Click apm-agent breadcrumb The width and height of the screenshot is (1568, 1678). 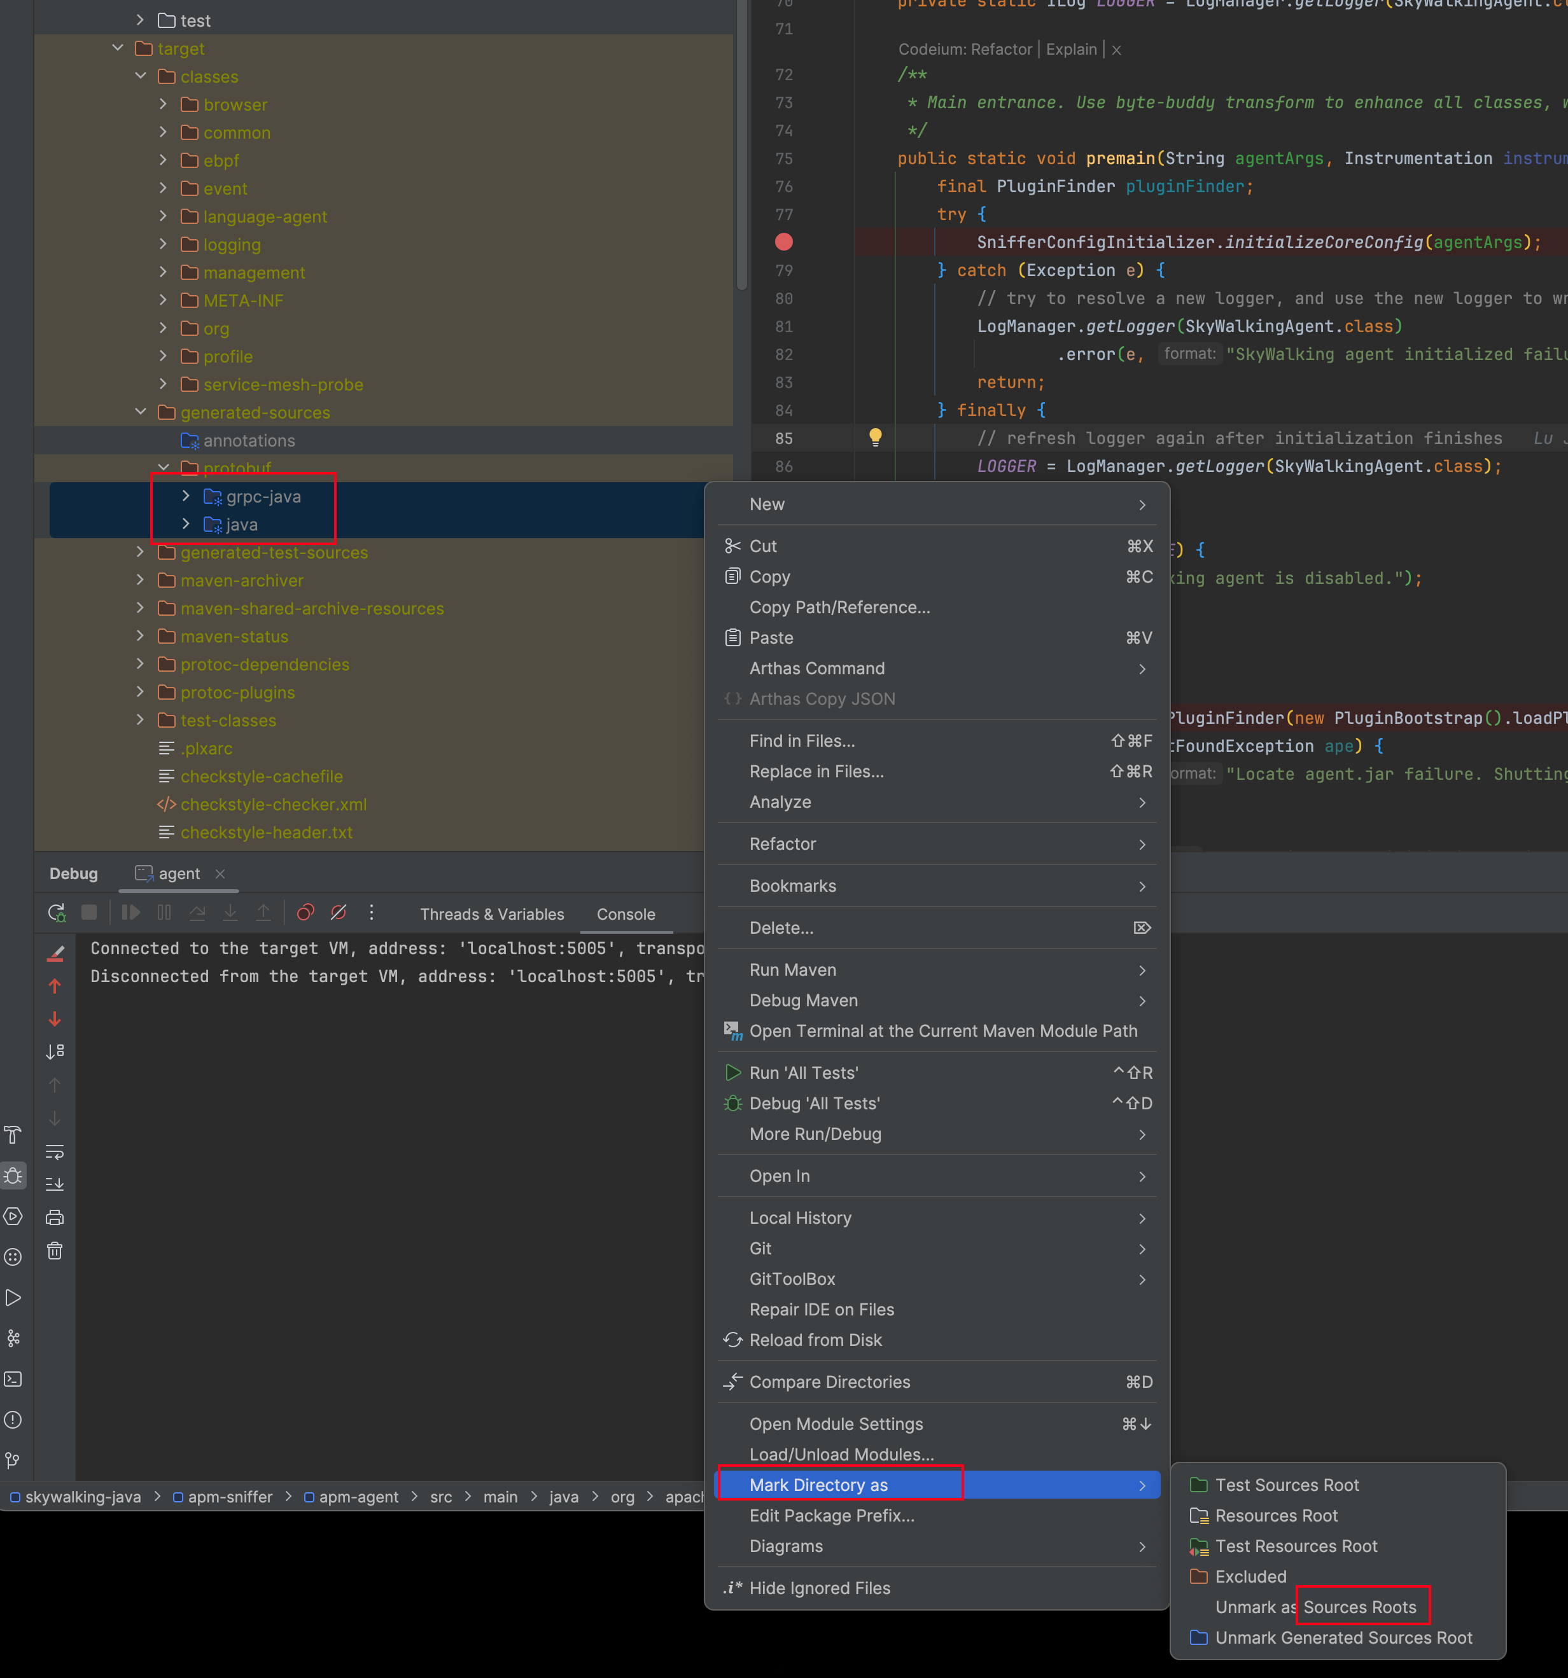[351, 1497]
